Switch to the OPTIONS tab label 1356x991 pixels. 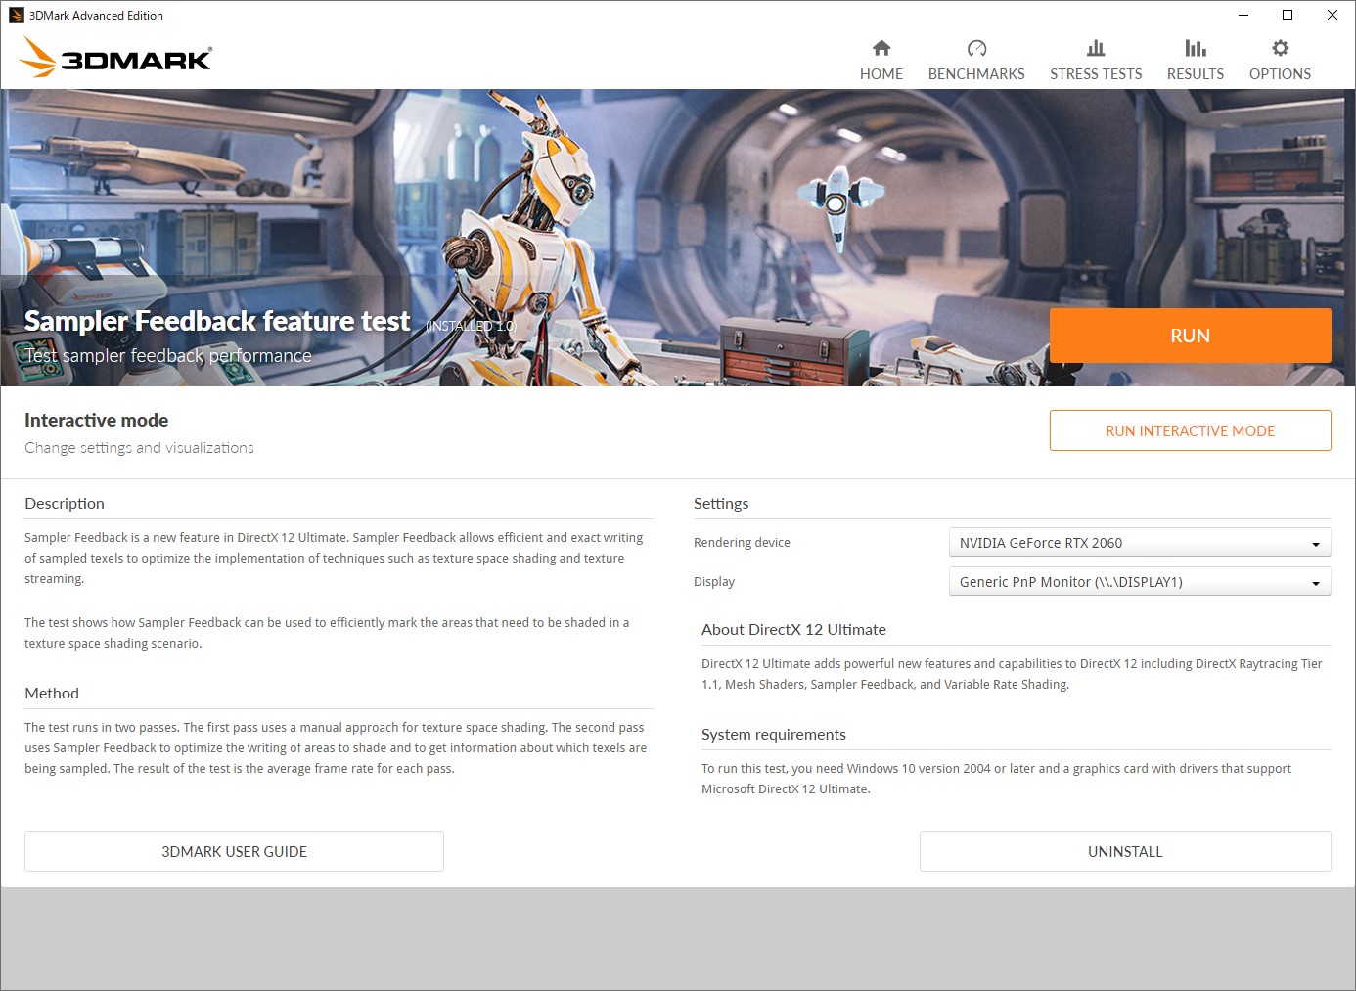coord(1280,74)
